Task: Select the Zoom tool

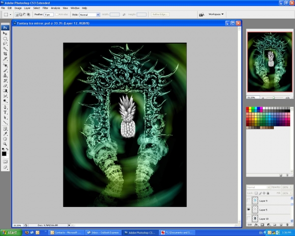Action: click(5, 144)
